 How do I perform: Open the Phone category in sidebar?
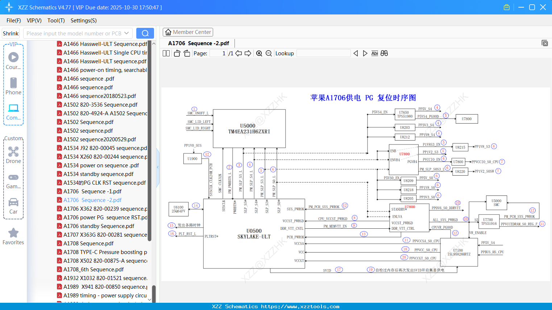13,86
